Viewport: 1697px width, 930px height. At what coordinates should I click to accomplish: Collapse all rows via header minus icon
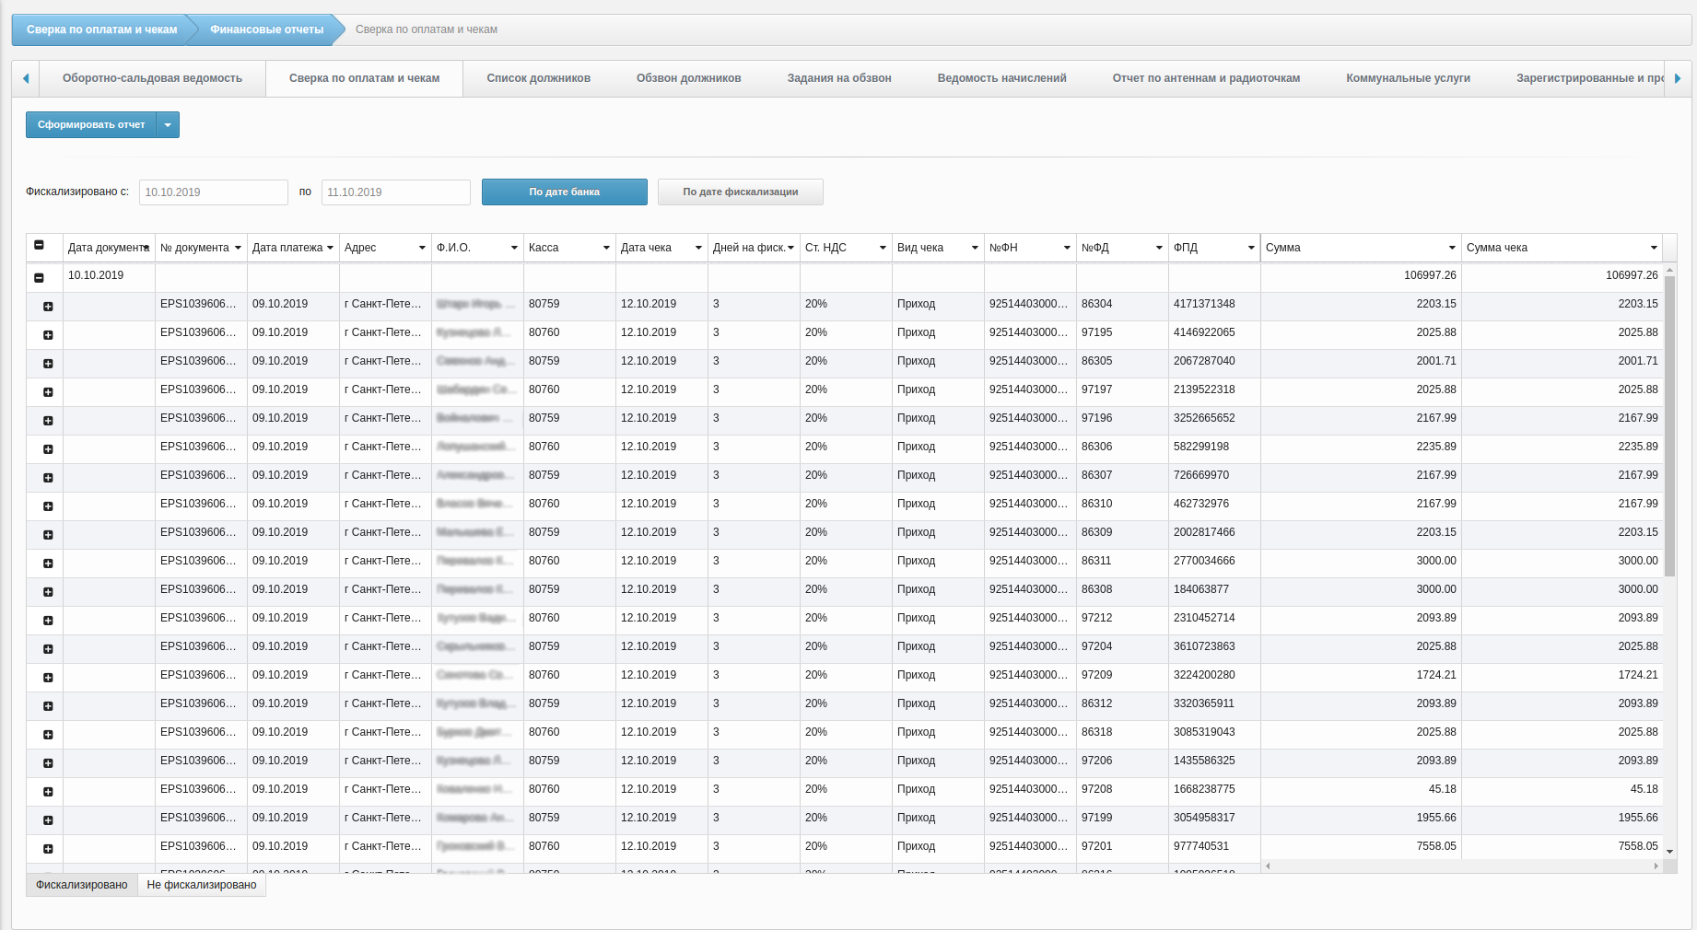click(39, 245)
